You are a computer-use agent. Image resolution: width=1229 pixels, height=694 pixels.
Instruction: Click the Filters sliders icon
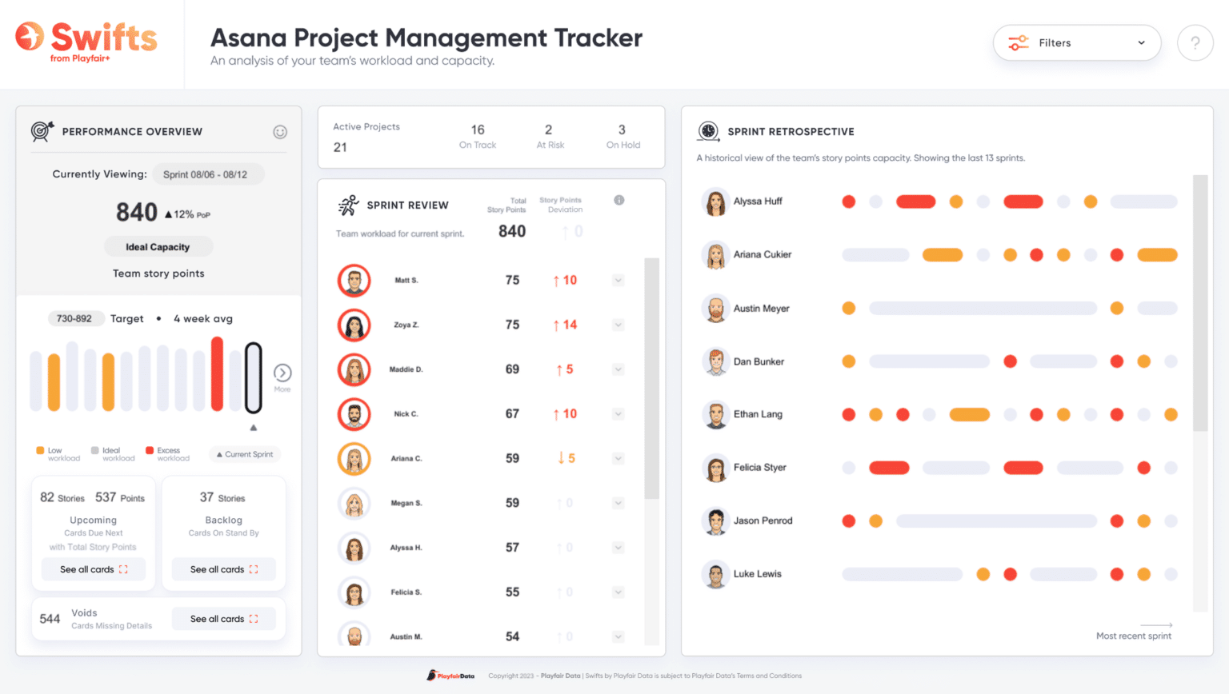coord(1019,42)
